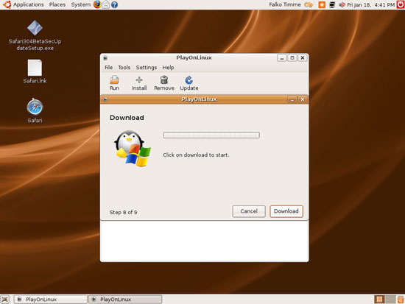Click the Download button
Image resolution: width=405 pixels, height=304 pixels.
click(x=286, y=211)
